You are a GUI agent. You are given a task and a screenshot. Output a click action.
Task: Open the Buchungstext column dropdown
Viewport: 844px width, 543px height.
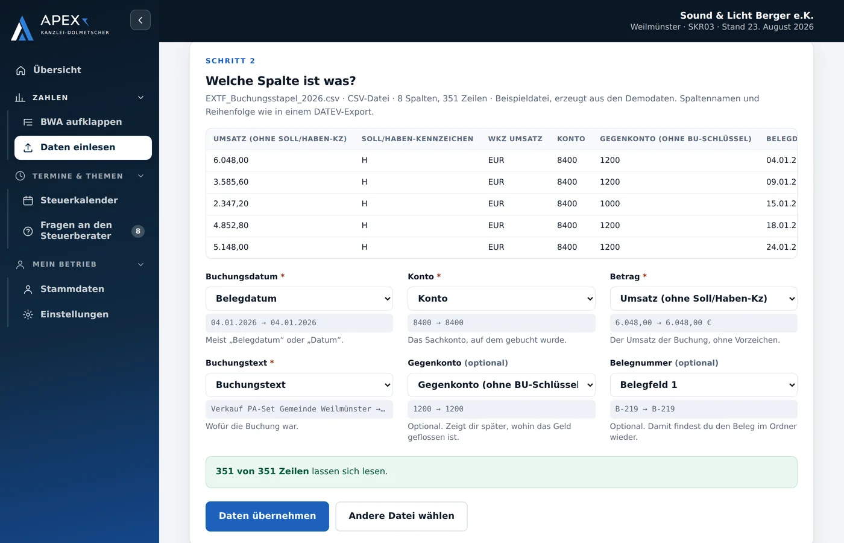299,385
